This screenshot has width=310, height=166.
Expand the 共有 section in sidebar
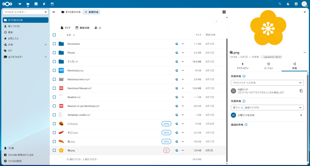click(46, 44)
